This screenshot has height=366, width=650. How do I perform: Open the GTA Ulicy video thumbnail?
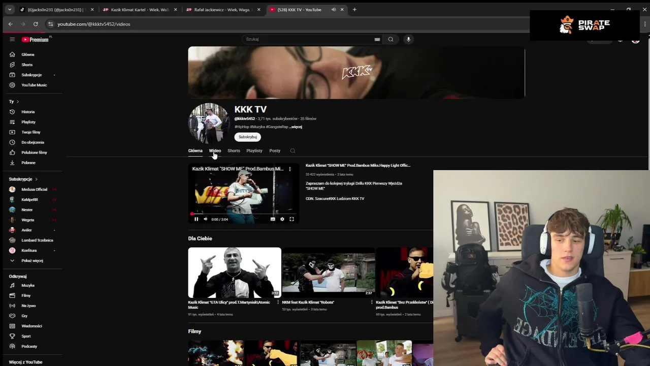point(235,272)
